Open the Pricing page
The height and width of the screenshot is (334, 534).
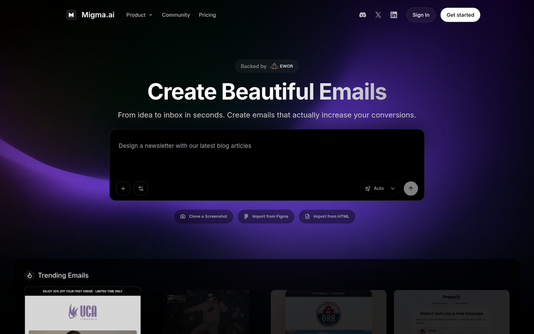point(207,15)
